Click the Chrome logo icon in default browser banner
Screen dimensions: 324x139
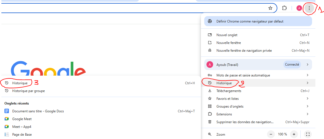coord(210,21)
